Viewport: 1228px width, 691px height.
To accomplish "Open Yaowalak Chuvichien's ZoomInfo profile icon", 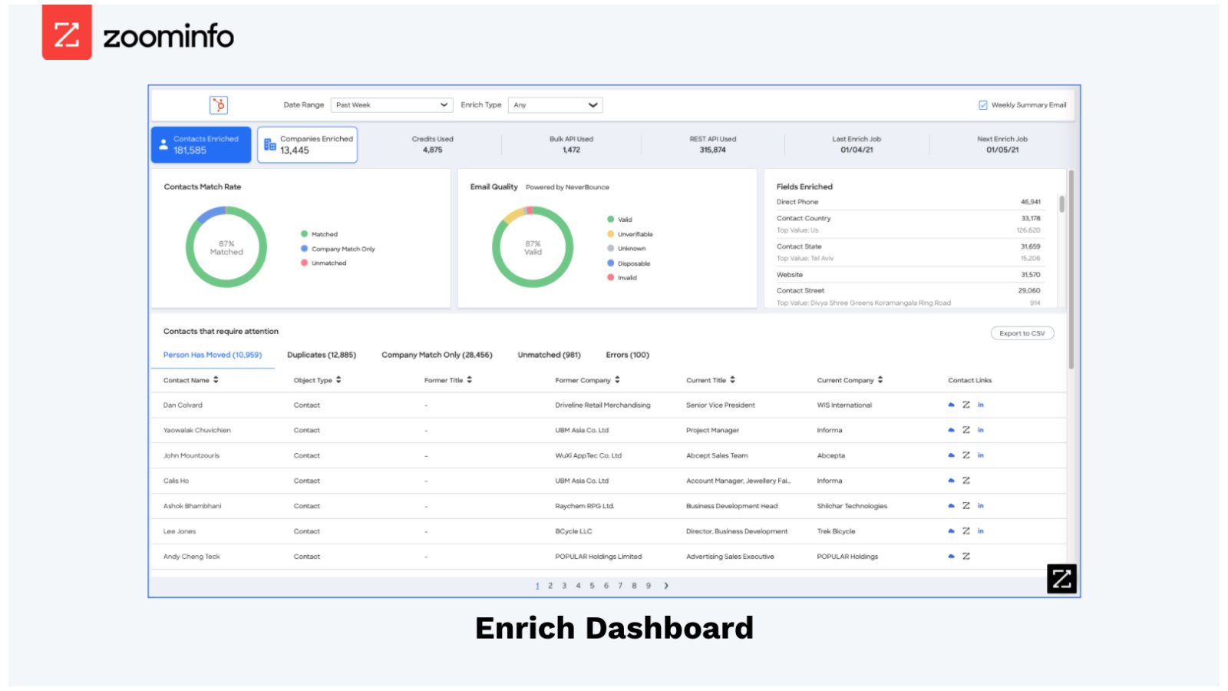I will (x=966, y=430).
